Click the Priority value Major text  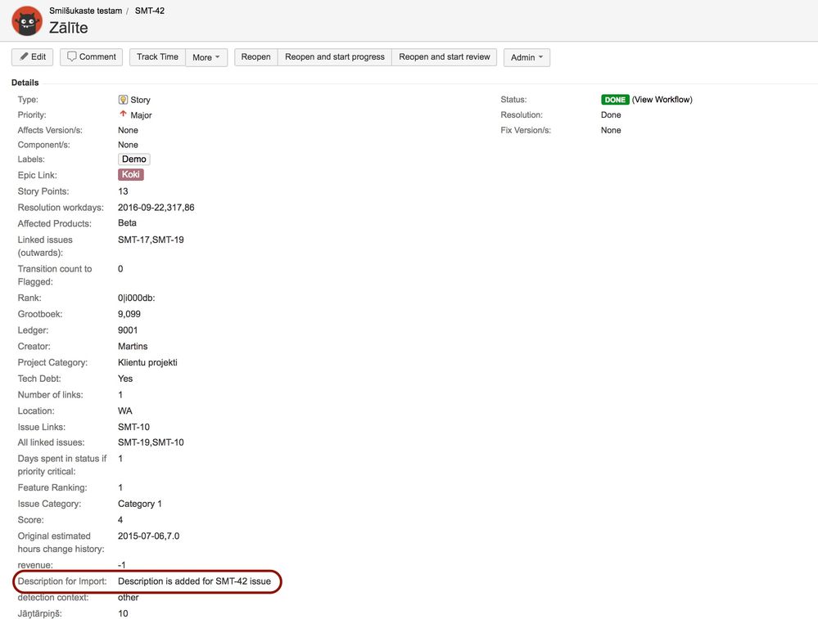tap(141, 115)
